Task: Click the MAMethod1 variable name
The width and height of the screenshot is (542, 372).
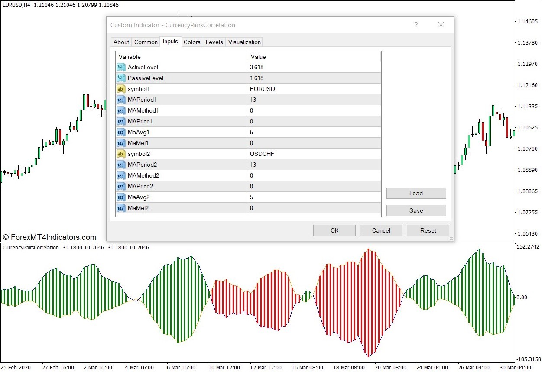Action: coord(143,110)
